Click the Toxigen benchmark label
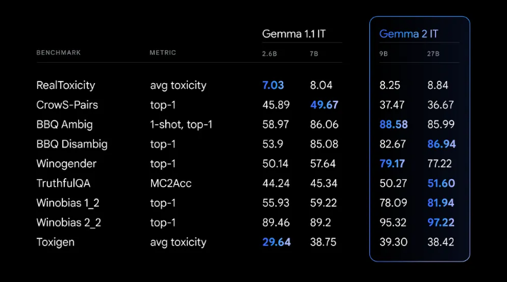This screenshot has width=507, height=282. (x=56, y=242)
